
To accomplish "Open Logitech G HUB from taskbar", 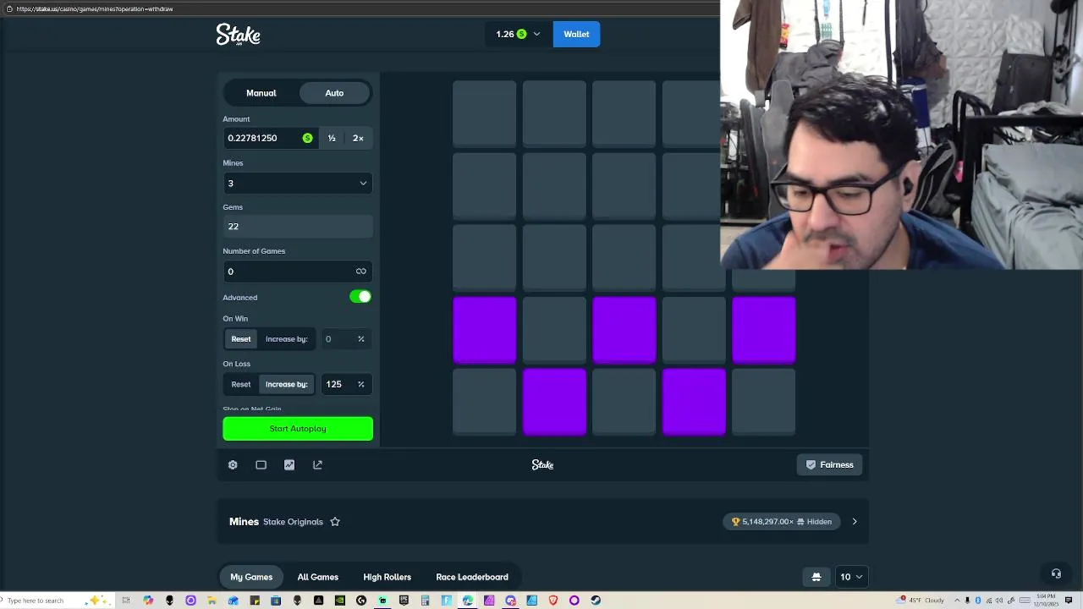I will click(x=361, y=601).
